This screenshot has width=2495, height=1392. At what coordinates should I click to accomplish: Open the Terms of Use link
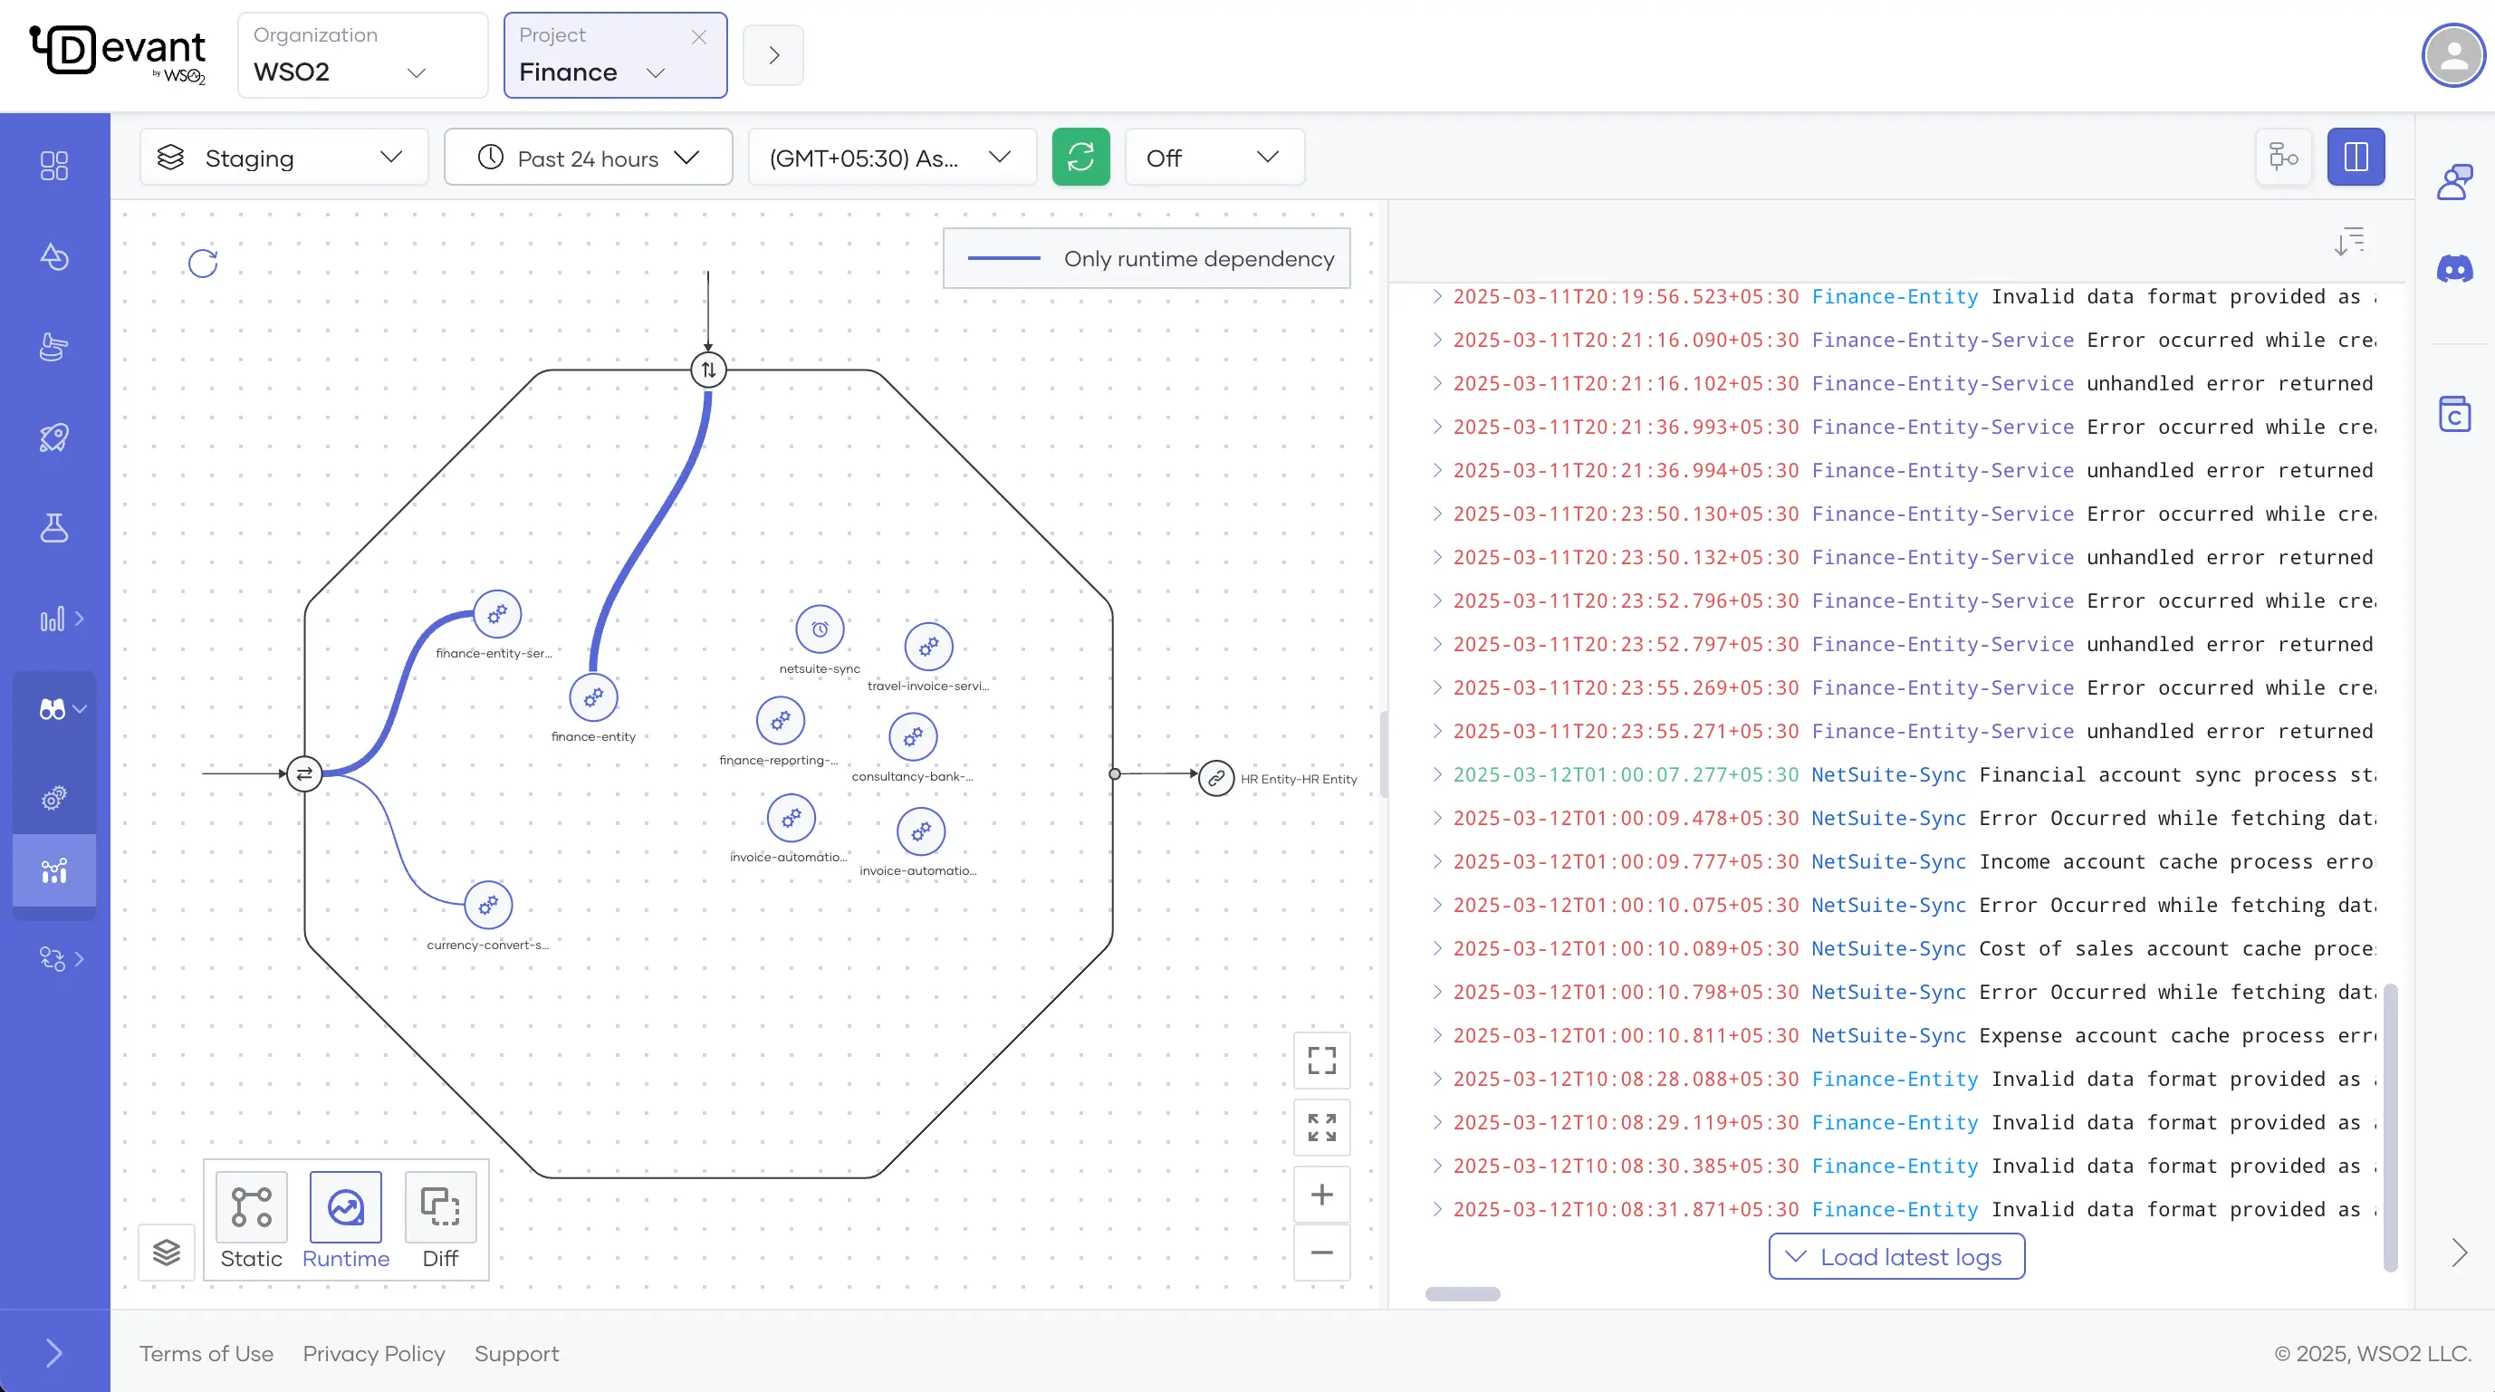[206, 1353]
